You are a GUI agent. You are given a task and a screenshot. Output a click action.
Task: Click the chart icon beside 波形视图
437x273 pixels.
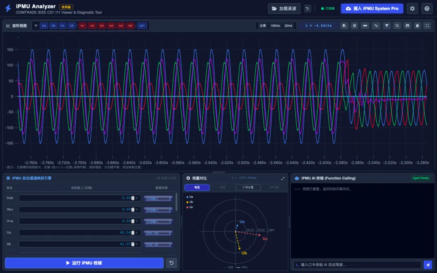point(8,25)
